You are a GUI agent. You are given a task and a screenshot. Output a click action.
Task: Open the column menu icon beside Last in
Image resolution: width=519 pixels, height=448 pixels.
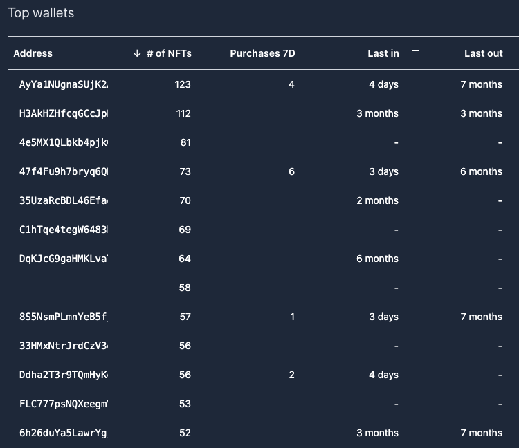pyautogui.click(x=416, y=53)
